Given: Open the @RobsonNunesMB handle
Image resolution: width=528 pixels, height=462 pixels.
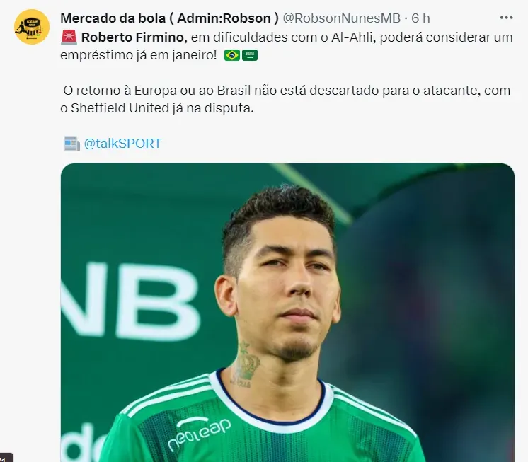Looking at the screenshot, I should 341,18.
